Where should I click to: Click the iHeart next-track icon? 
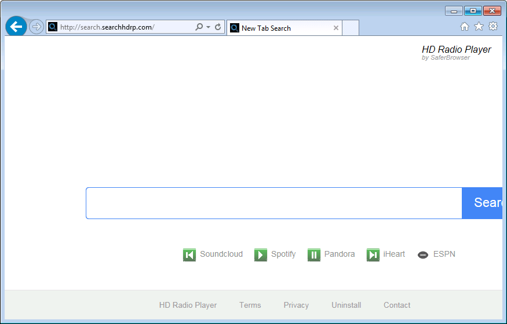pyautogui.click(x=373, y=255)
